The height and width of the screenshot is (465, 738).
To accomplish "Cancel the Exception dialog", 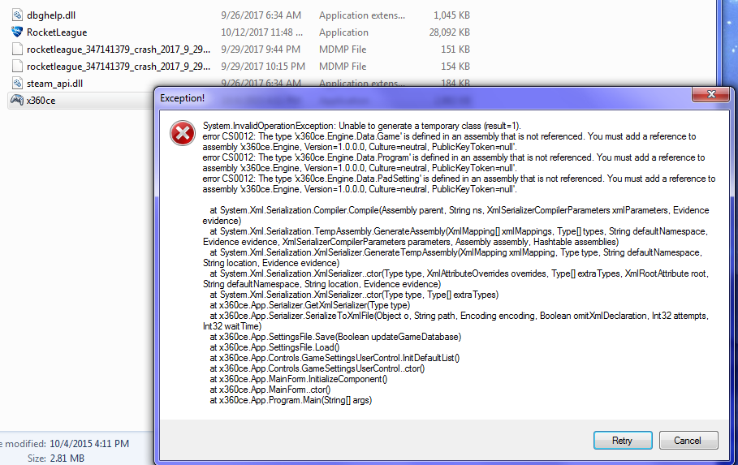I will 688,441.
